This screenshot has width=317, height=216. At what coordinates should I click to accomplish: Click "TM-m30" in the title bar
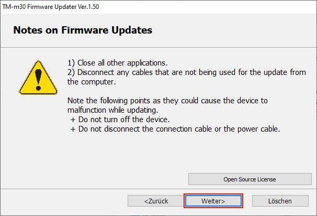16,6
